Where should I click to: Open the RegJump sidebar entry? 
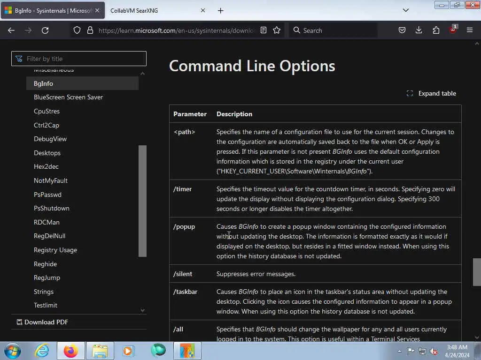tap(47, 277)
